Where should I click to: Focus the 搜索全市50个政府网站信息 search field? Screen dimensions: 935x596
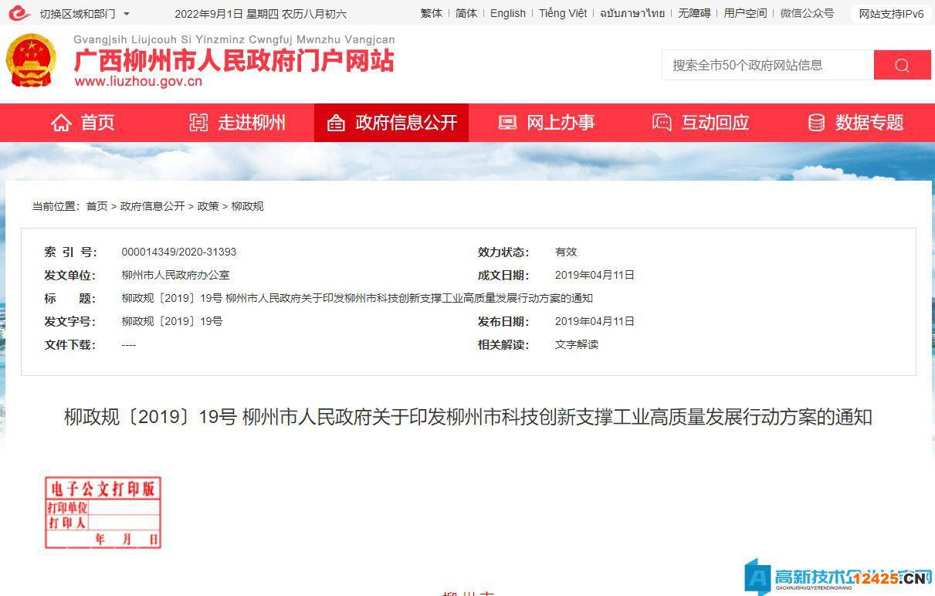767,65
